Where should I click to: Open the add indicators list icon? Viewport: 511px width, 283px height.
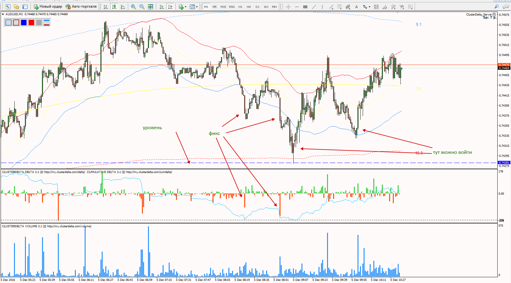click(181, 6)
